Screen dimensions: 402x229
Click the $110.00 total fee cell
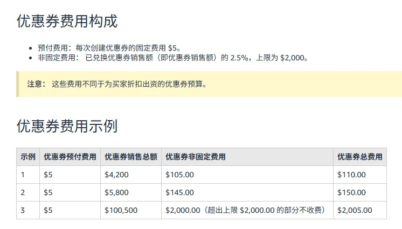tap(351, 175)
